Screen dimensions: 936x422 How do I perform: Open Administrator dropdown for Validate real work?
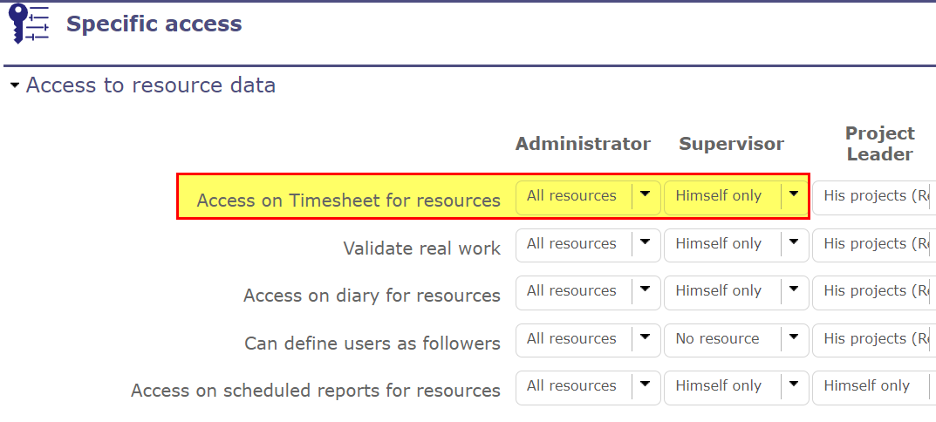click(x=645, y=244)
